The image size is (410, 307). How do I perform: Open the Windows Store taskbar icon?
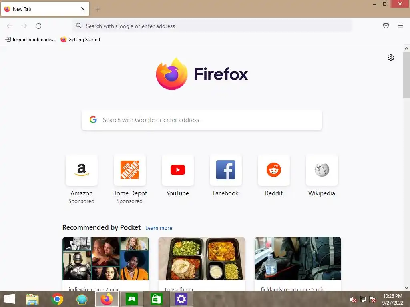(x=157, y=299)
